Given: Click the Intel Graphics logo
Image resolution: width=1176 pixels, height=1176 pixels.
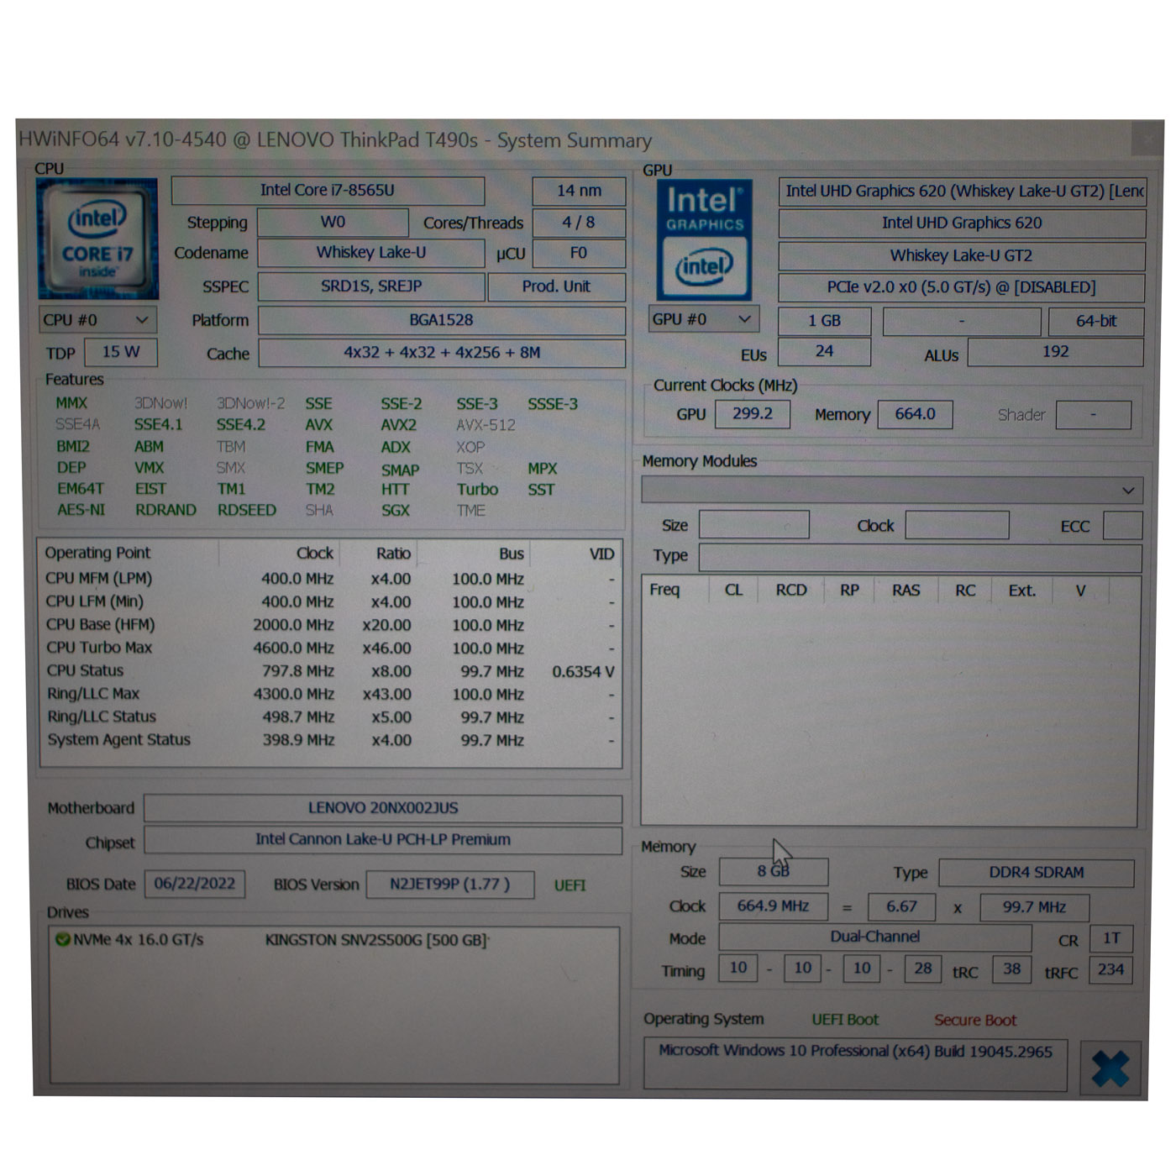Looking at the screenshot, I should (704, 240).
